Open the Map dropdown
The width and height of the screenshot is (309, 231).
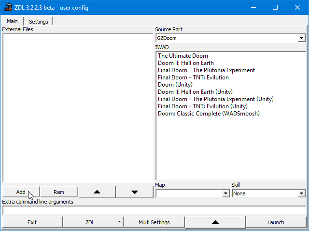coord(225,193)
